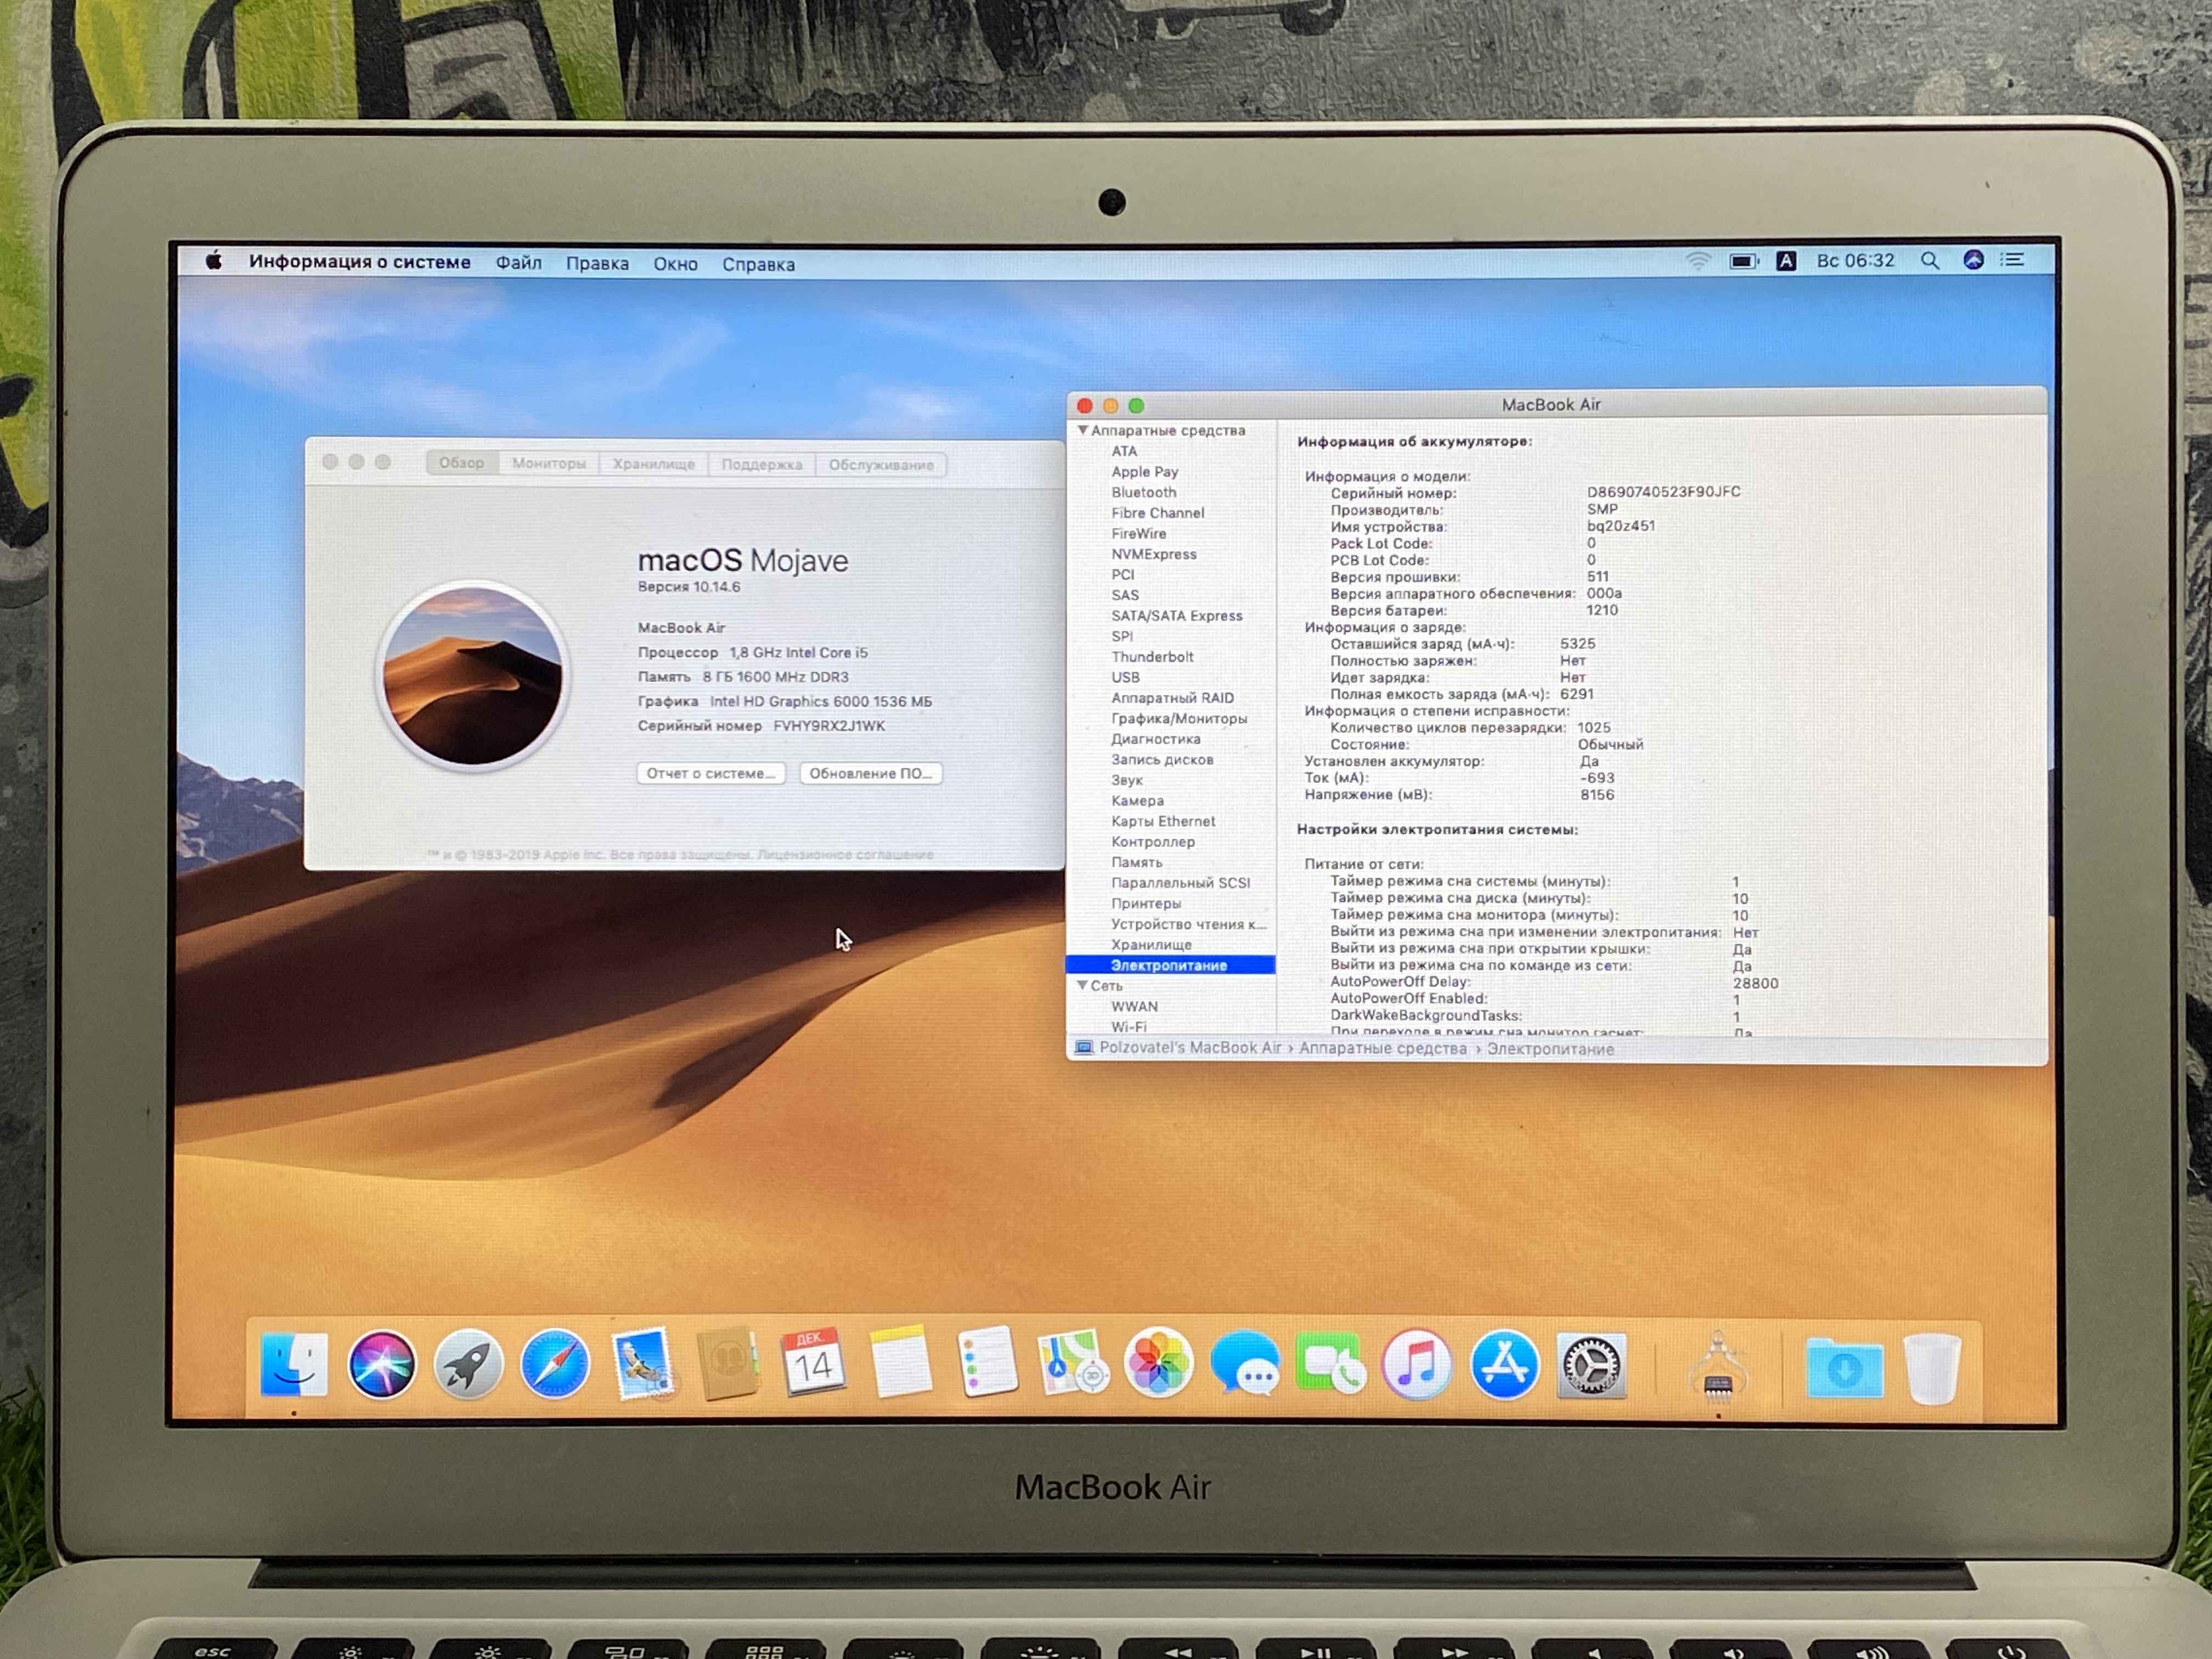Viewport: 2212px width, 1659px height.
Task: Select Графика/Мониторы in the sidebar
Action: 1178,718
